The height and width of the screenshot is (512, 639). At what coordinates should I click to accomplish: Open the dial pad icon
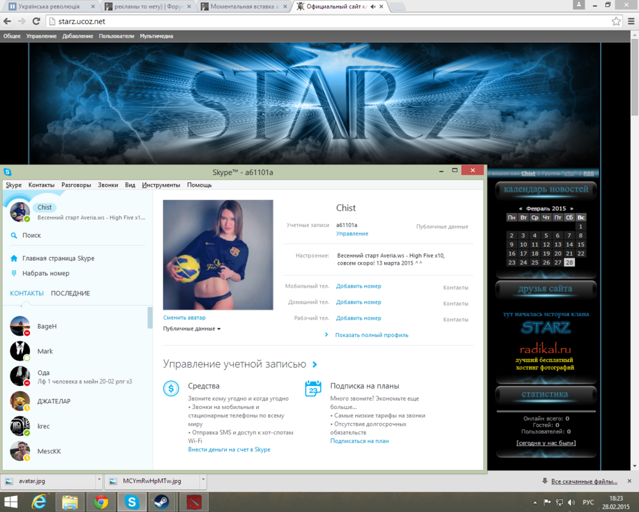tap(13, 273)
